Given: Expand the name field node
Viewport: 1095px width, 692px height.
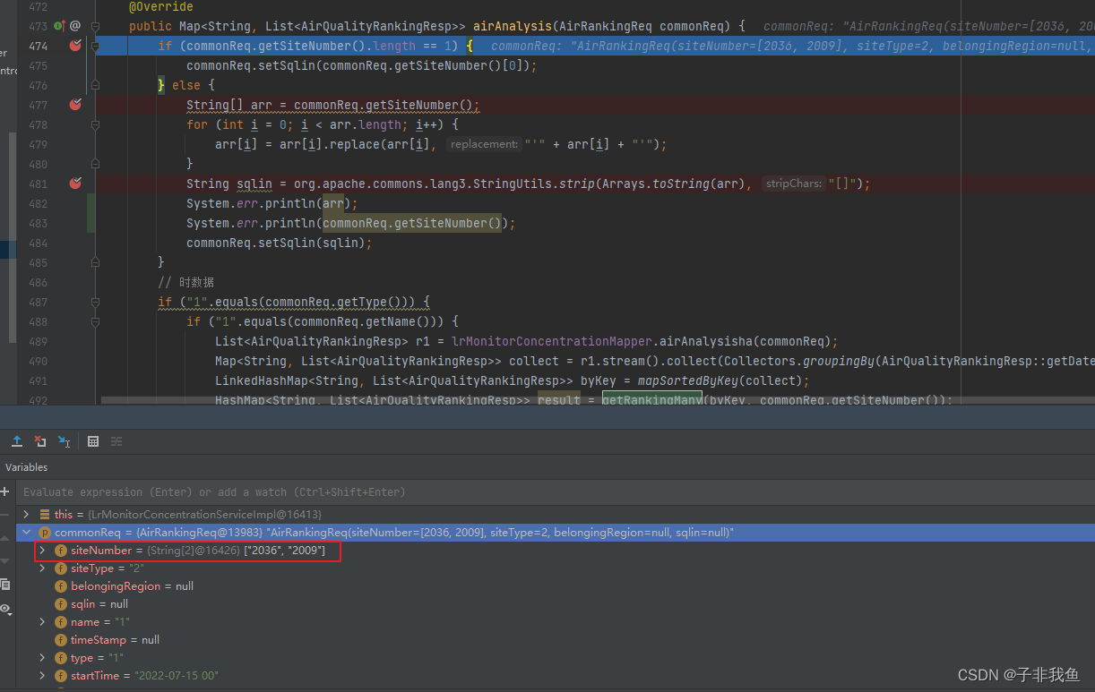Looking at the screenshot, I should pos(42,622).
